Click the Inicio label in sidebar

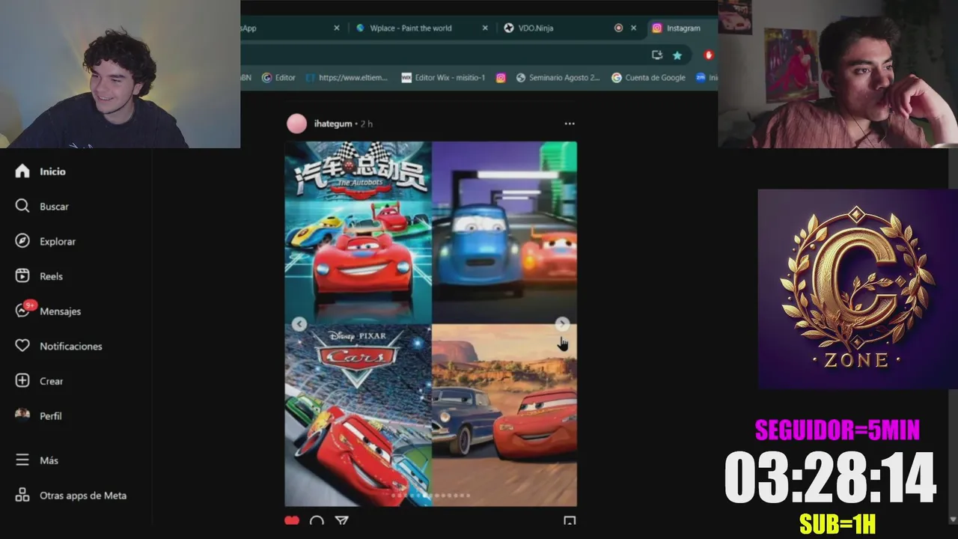(x=52, y=171)
